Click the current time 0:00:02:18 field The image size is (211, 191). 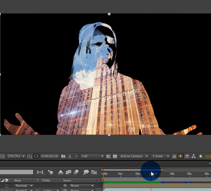[50, 156]
